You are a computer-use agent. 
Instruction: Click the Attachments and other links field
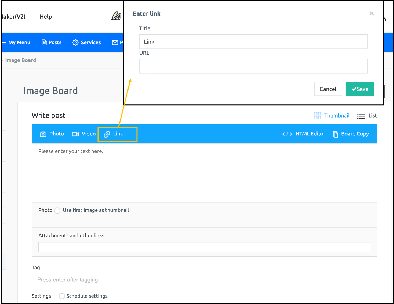[x=204, y=247]
